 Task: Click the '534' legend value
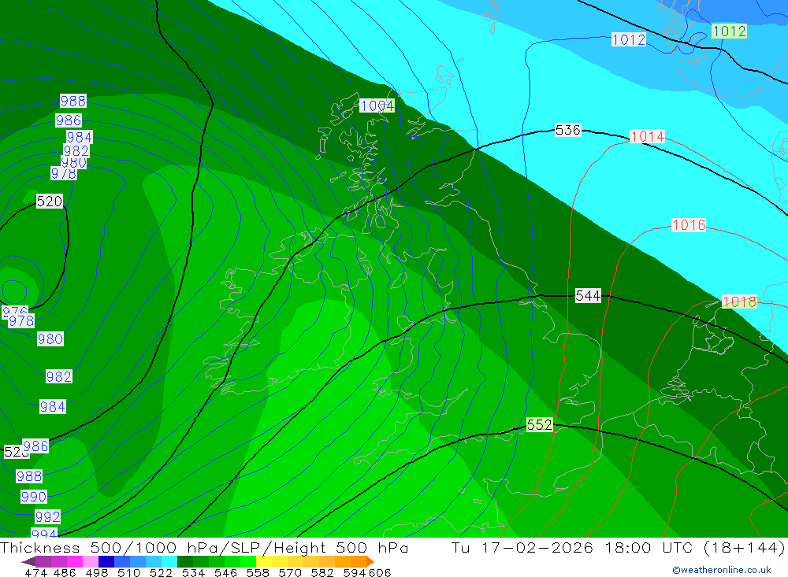coord(193,572)
